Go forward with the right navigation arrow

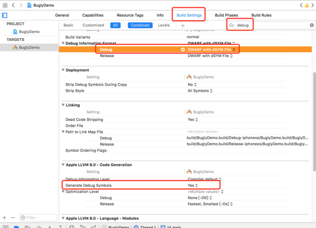pyautogui.click(x=21, y=5)
